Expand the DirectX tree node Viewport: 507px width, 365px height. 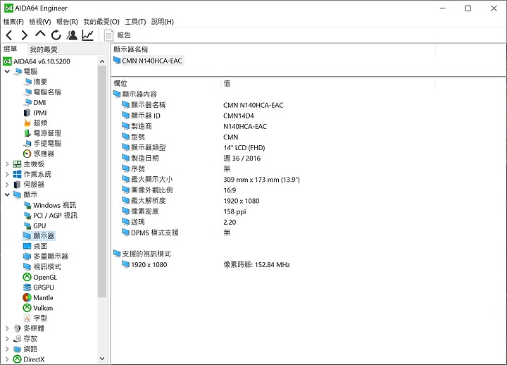point(7,359)
